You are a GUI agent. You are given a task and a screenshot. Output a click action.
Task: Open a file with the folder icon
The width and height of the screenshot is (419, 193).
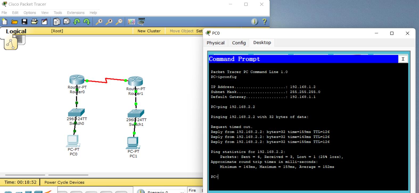coord(14,22)
